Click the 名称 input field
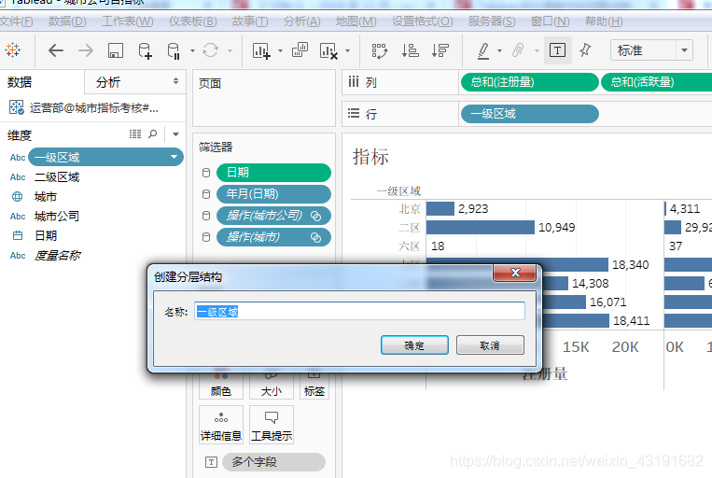Viewport: 712px width, 478px height. [x=359, y=311]
